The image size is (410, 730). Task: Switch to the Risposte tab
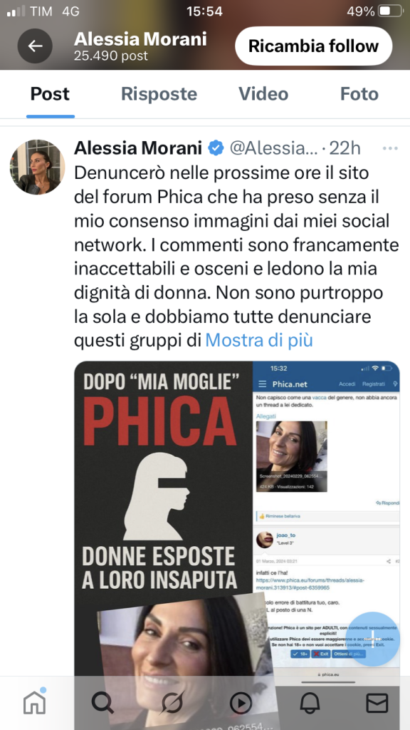(159, 94)
